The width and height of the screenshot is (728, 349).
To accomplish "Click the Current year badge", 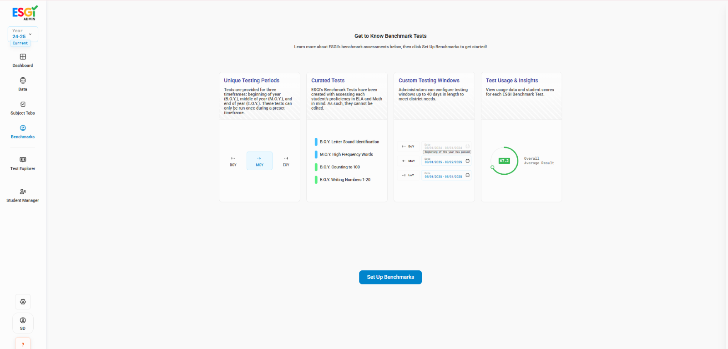I will (x=20, y=43).
